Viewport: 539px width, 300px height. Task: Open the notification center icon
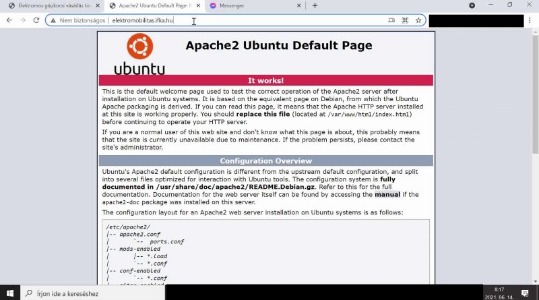(525, 293)
